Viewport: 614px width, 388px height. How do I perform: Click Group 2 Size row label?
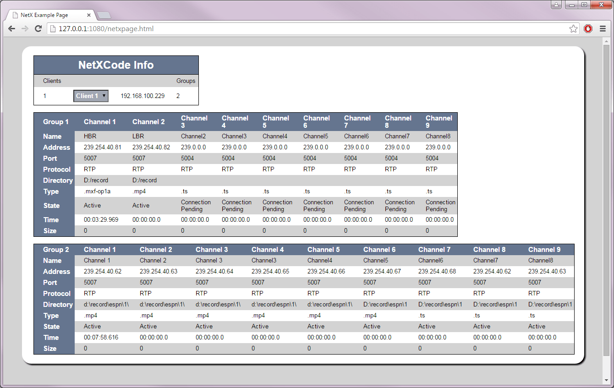50,349
